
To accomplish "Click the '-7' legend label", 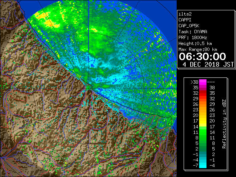I will tap(195, 166).
